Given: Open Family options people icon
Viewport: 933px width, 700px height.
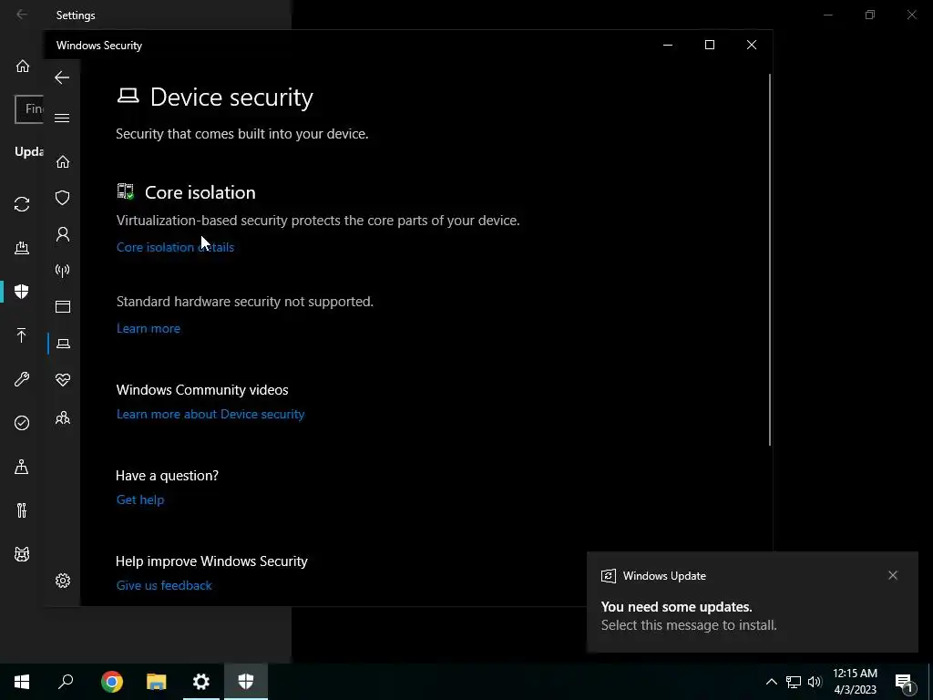Looking at the screenshot, I should [x=63, y=417].
